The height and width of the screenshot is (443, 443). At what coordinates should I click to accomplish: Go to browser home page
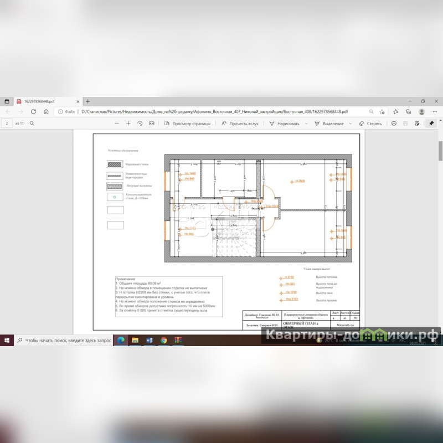coord(46,111)
